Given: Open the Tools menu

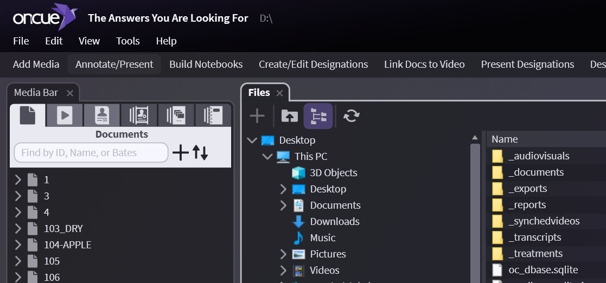Looking at the screenshot, I should tap(127, 41).
